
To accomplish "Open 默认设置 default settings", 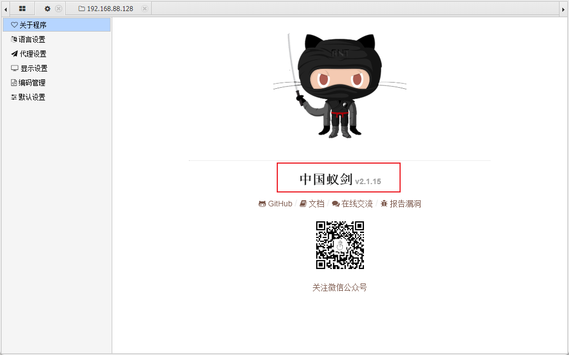I will (x=57, y=98).
